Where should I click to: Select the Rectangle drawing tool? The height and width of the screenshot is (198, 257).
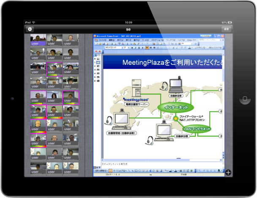[x=136, y=170]
